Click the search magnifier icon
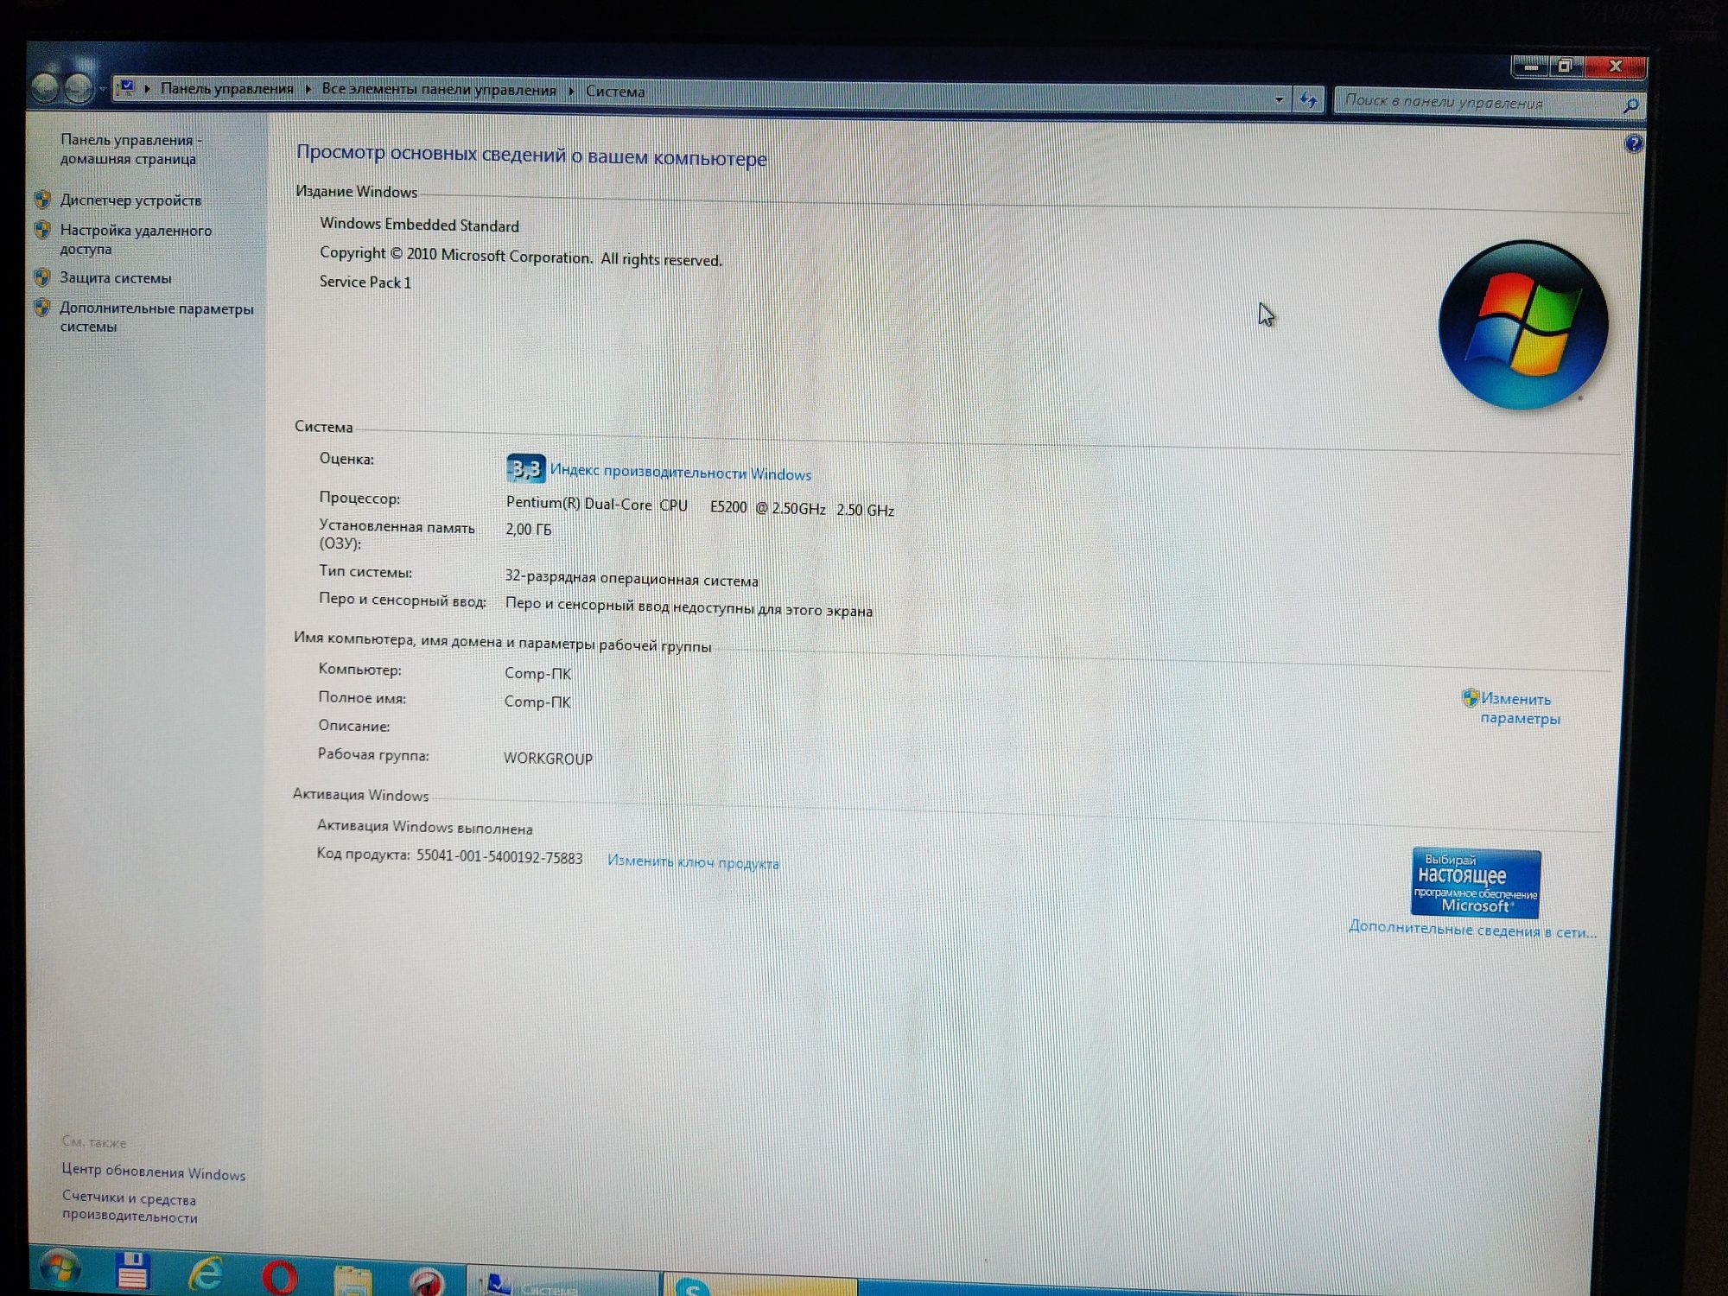 pos(1630,105)
